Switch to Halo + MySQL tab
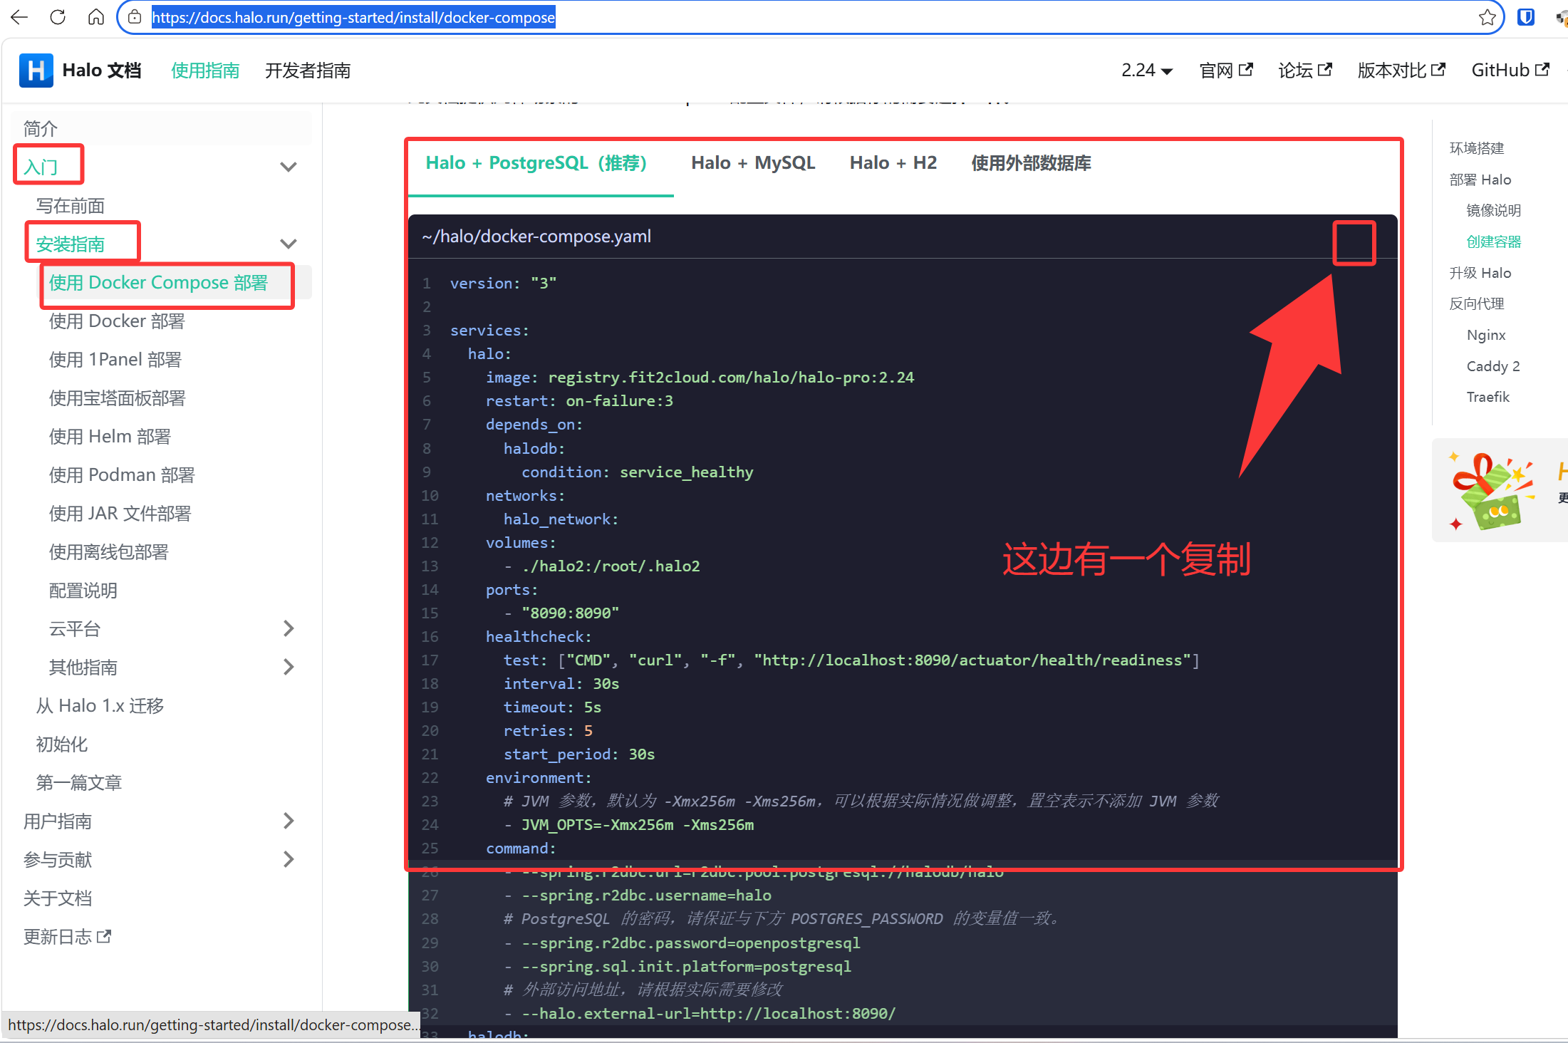Image resolution: width=1568 pixels, height=1043 pixels. point(752,163)
